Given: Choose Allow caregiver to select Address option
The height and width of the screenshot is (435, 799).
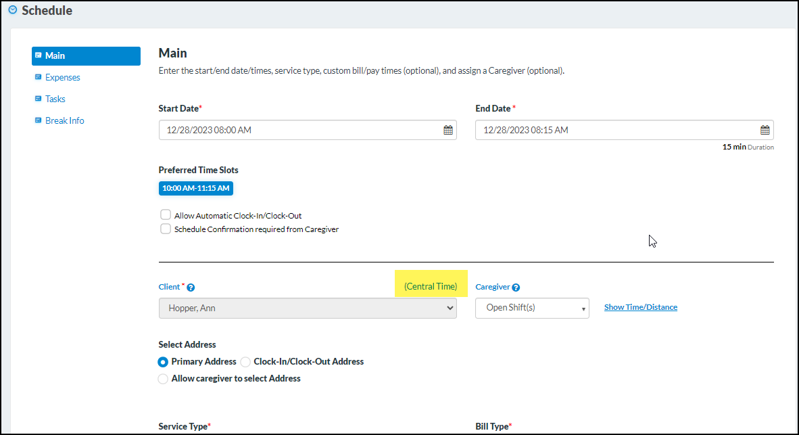Looking at the screenshot, I should [x=162, y=378].
